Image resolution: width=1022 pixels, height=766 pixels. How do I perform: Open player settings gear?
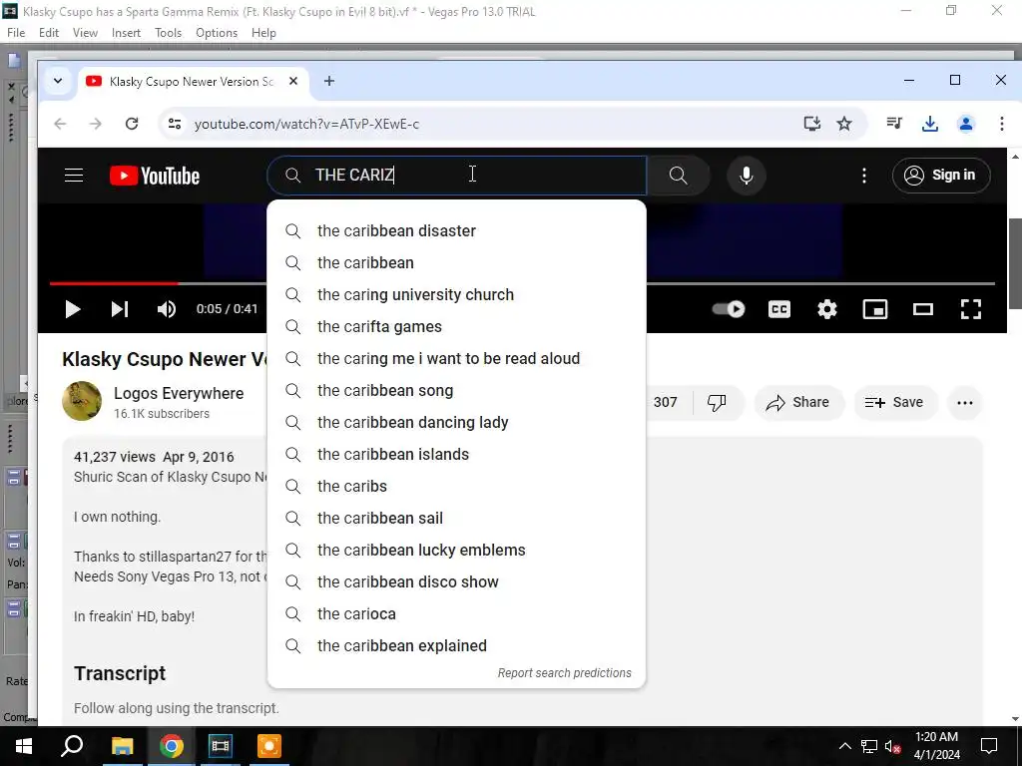(x=827, y=309)
